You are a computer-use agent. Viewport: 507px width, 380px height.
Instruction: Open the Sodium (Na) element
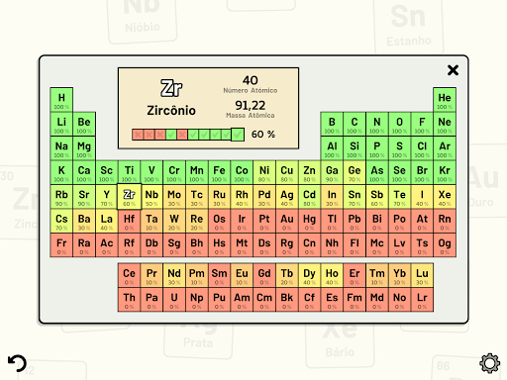(61, 148)
